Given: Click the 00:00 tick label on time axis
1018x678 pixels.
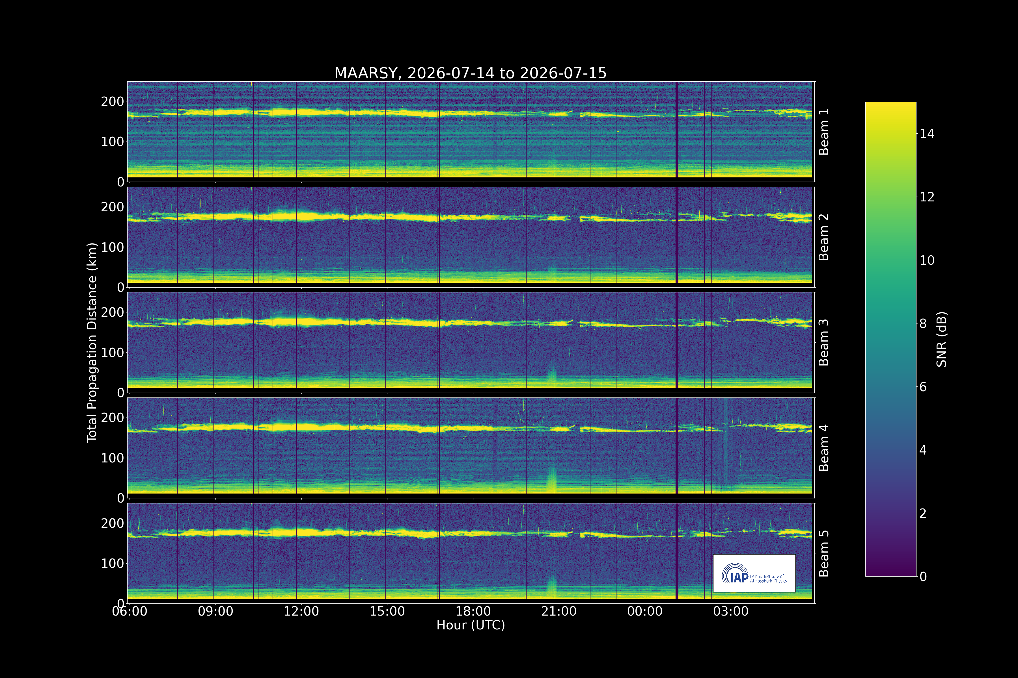Looking at the screenshot, I should click(x=645, y=611).
